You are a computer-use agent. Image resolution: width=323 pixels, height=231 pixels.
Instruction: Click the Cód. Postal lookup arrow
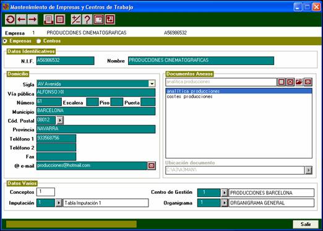(x=60, y=120)
